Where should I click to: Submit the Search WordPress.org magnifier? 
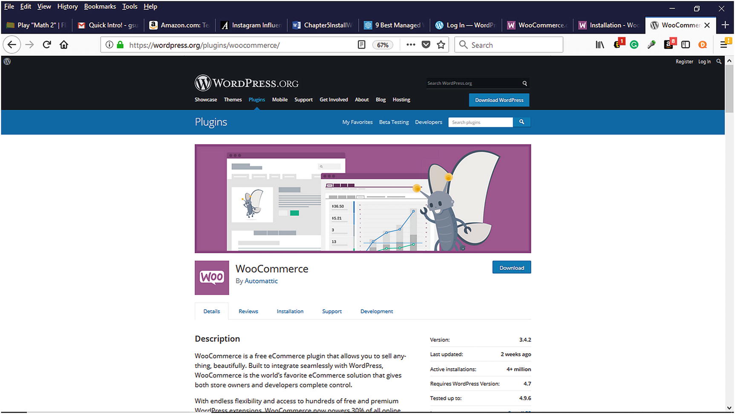click(525, 83)
